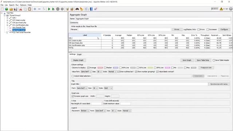Viewport: 233px width, 131px height.
Task: Click the Start no pauses icon
Action: point(54,9)
